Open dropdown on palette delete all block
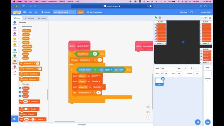Viewport: 224px width, 126px height. click(31, 114)
